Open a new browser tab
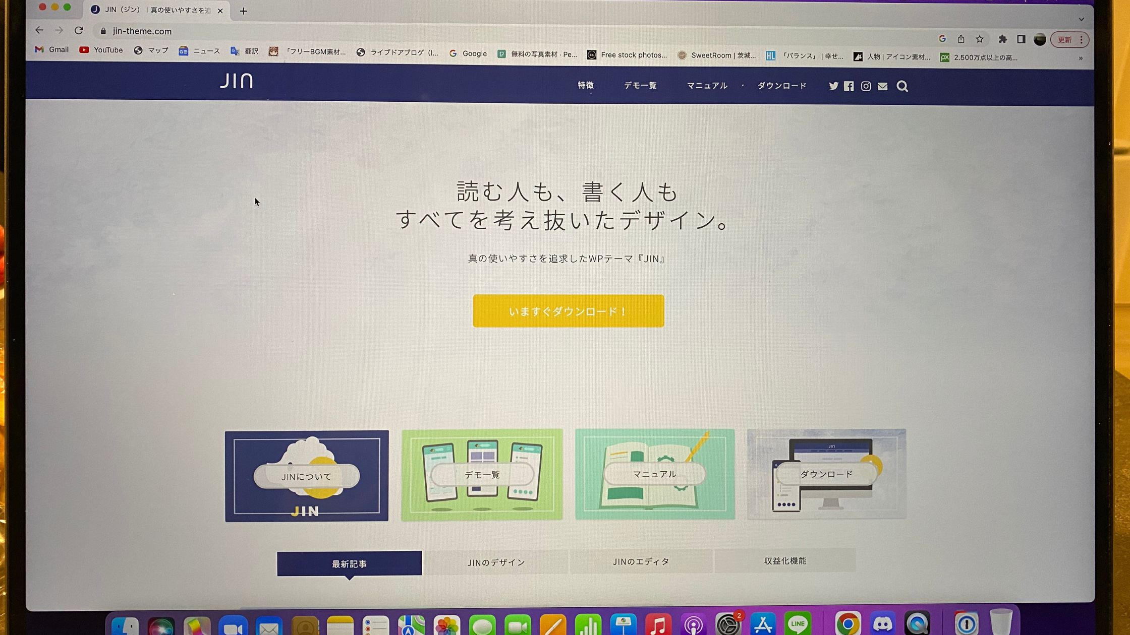This screenshot has height=635, width=1130. pos(243,11)
